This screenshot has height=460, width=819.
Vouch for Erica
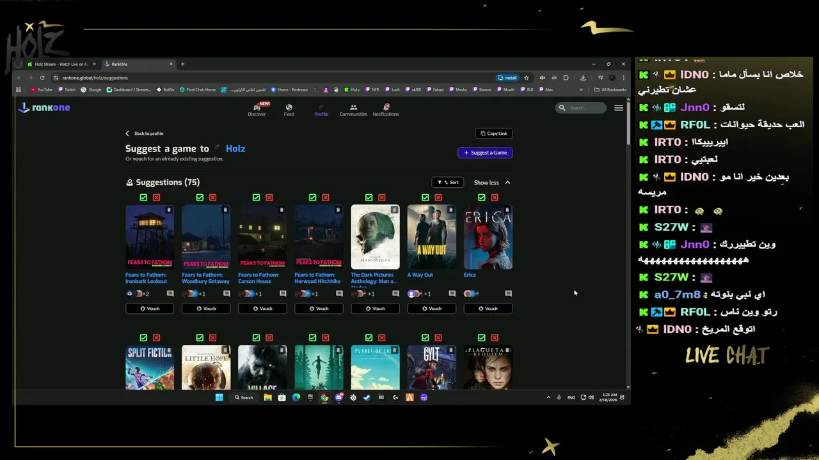[488, 309]
